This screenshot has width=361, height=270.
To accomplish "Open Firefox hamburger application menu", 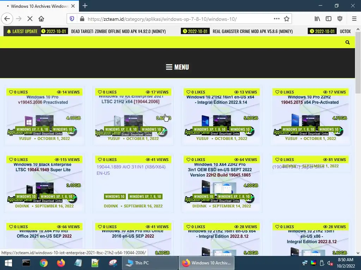I will pos(354,19).
